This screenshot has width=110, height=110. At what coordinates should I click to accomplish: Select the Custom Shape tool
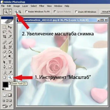coord(10,67)
